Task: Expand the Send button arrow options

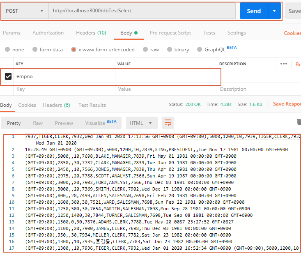Action: [274, 11]
